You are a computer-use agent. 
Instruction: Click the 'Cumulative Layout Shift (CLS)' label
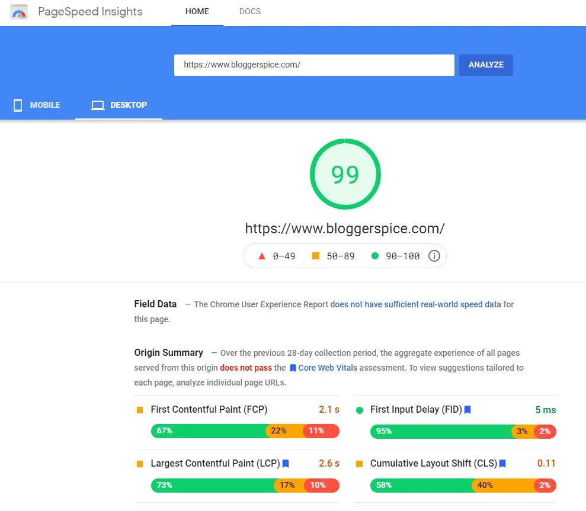coord(434,464)
